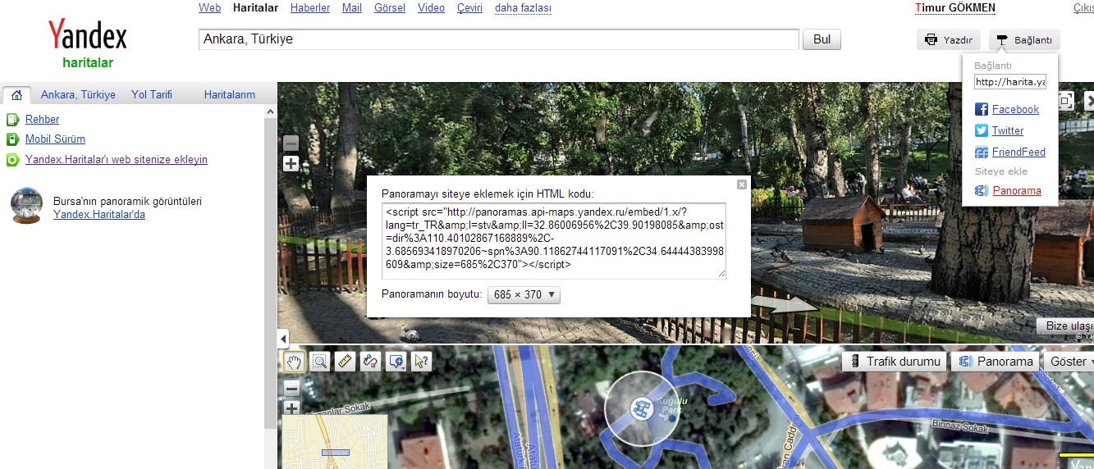1094x469 pixels.
Task: Zoom out the panorama with minus button
Action: point(291,143)
